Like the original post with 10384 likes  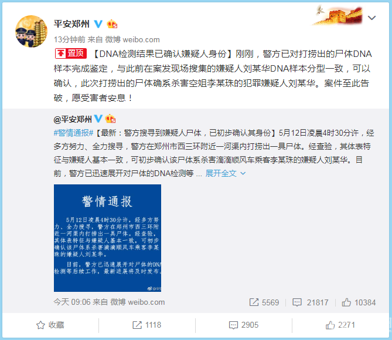[x=359, y=302]
